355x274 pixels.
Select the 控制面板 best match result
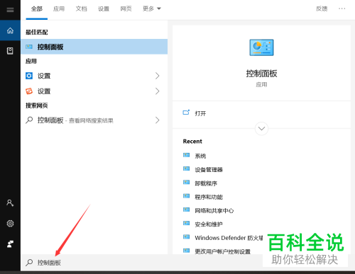pos(94,47)
